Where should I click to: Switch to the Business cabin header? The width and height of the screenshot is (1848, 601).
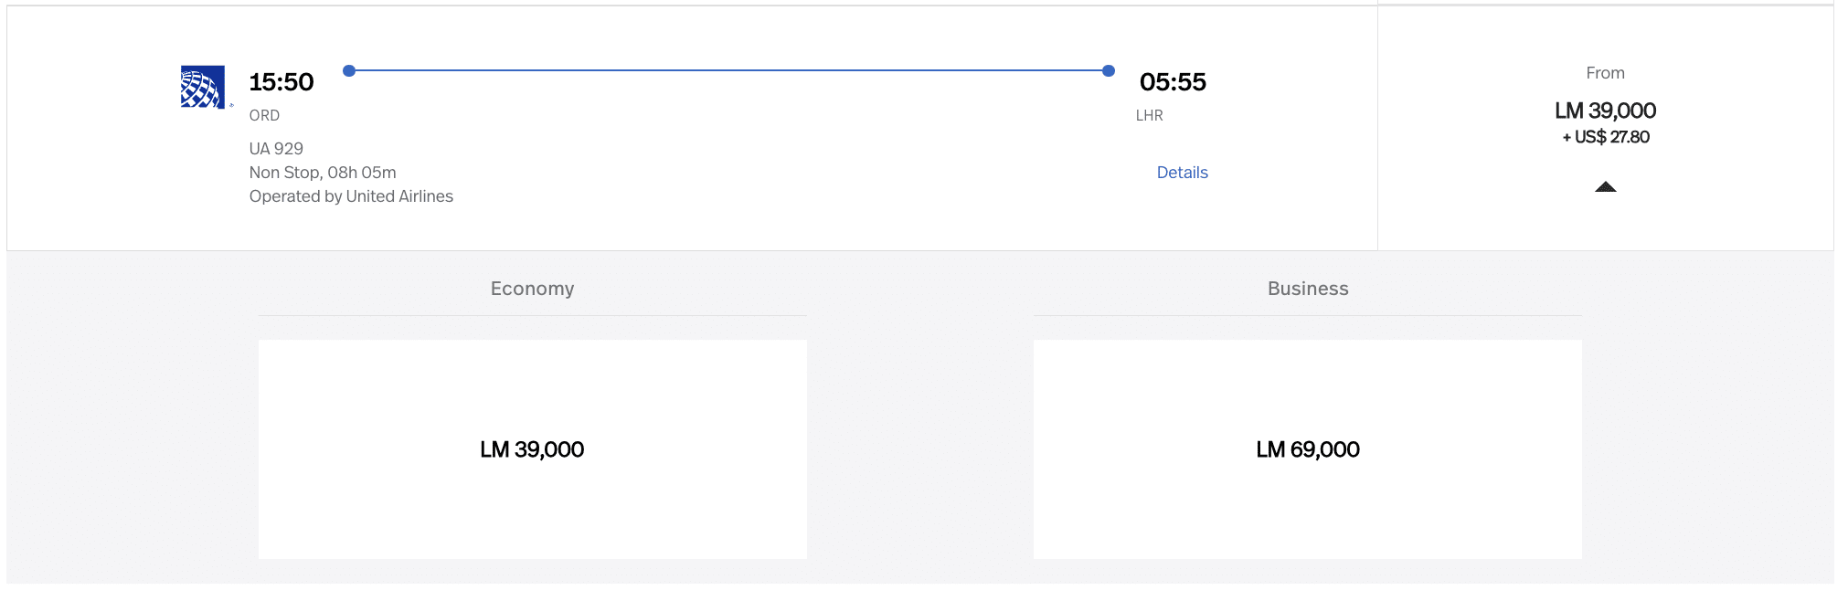pos(1307,289)
